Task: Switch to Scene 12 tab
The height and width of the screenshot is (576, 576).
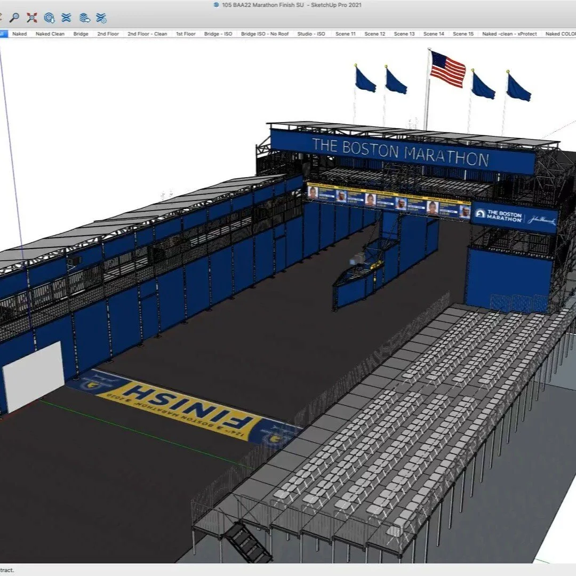Action: 375,34
